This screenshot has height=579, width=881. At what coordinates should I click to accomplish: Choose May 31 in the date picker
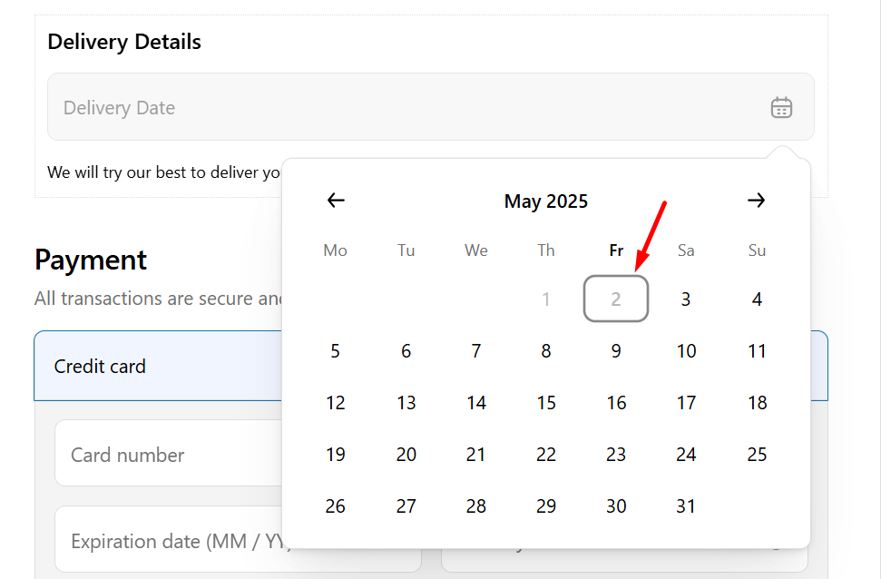pos(686,506)
